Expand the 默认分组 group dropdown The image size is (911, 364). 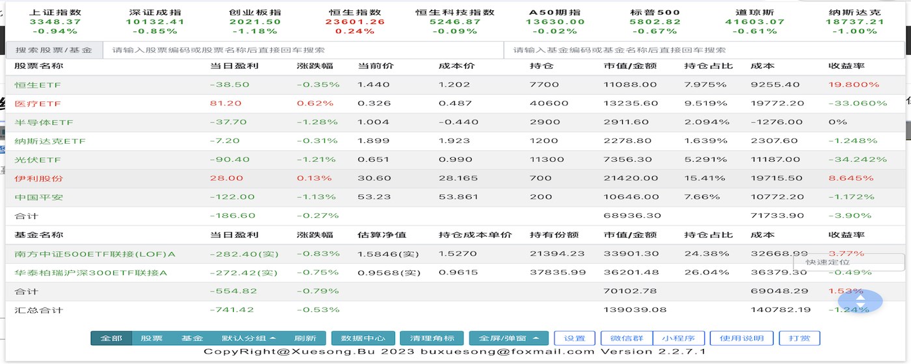249,338
